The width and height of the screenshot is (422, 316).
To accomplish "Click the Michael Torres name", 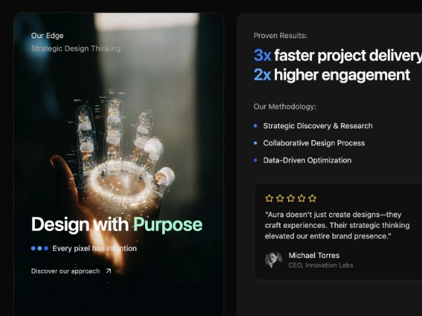I will click(314, 255).
